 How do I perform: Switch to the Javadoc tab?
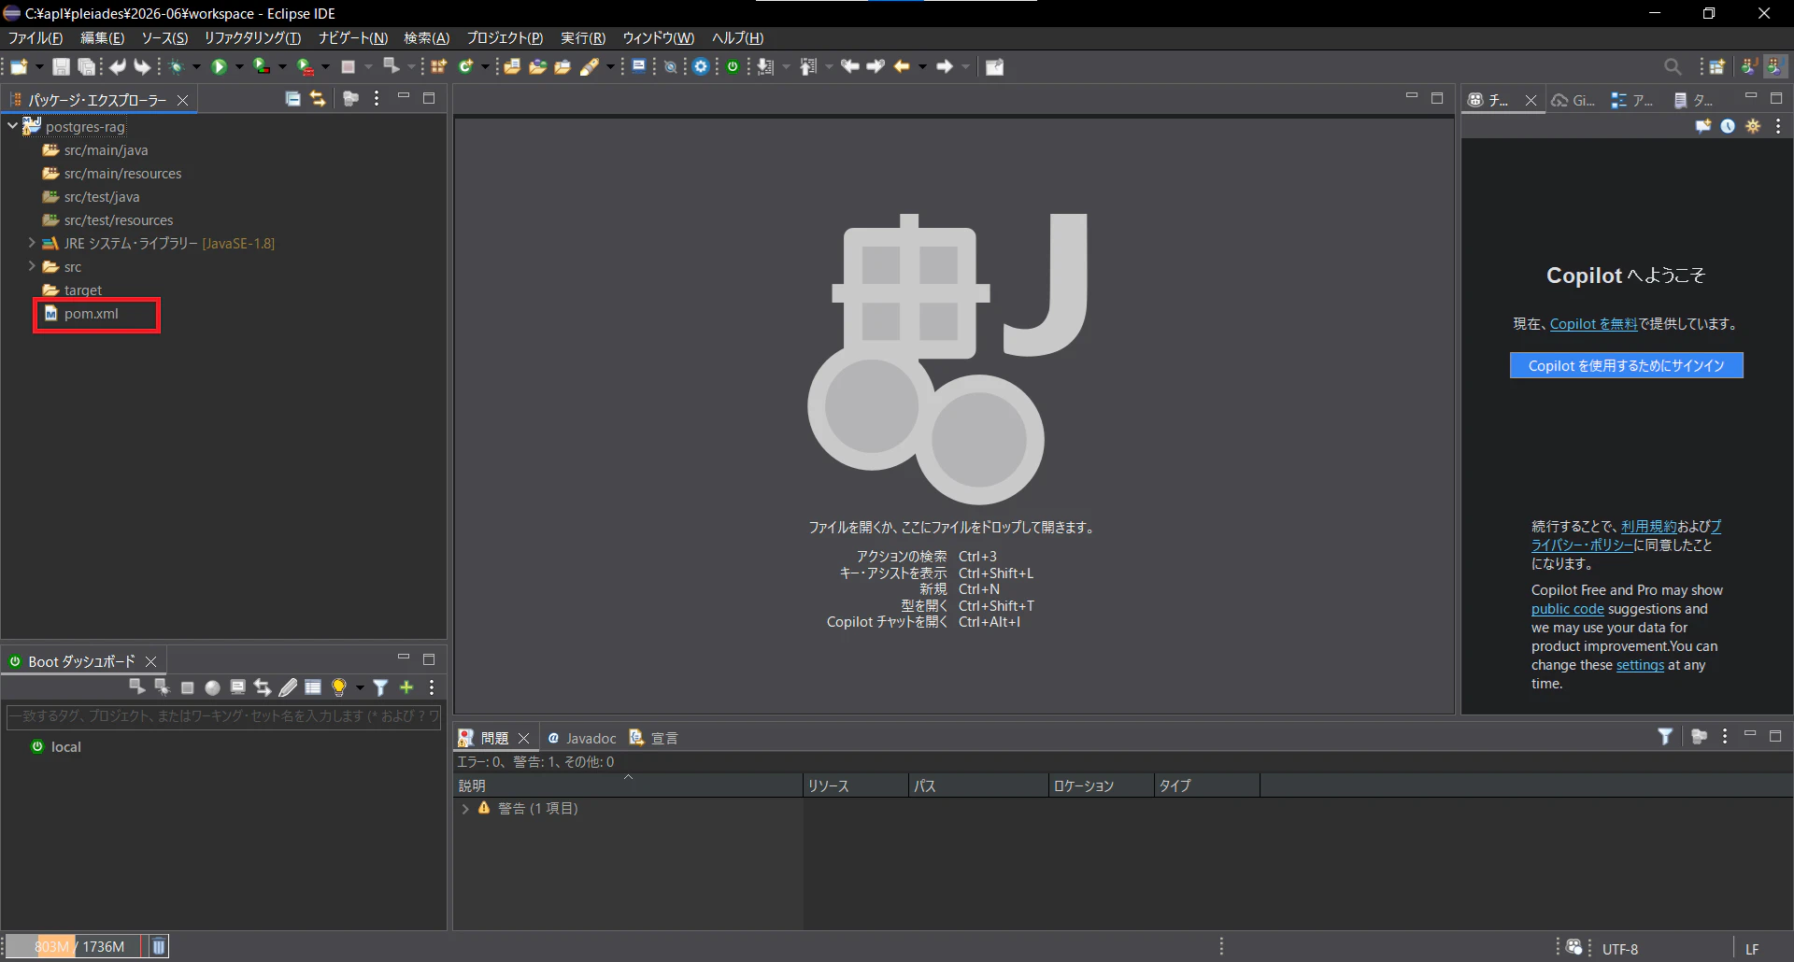coord(582,738)
